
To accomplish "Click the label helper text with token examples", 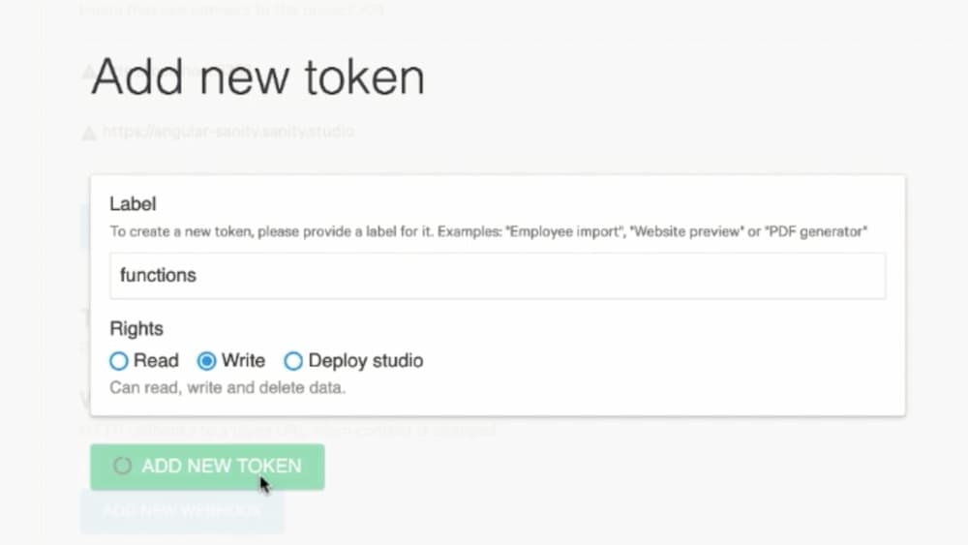I will pos(488,231).
